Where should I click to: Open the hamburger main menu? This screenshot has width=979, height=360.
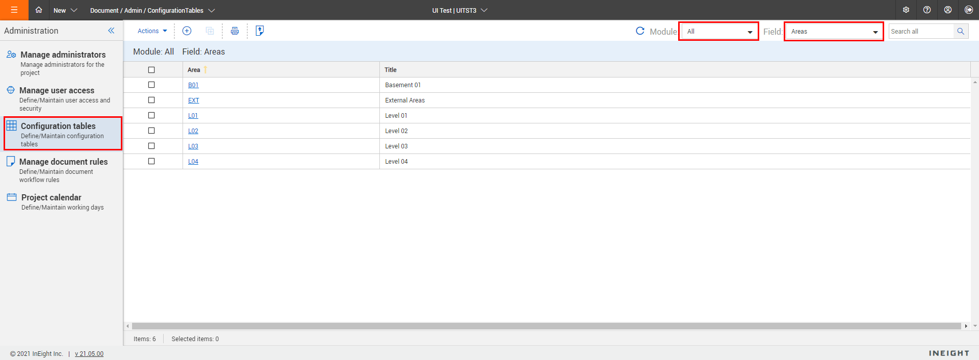click(14, 10)
